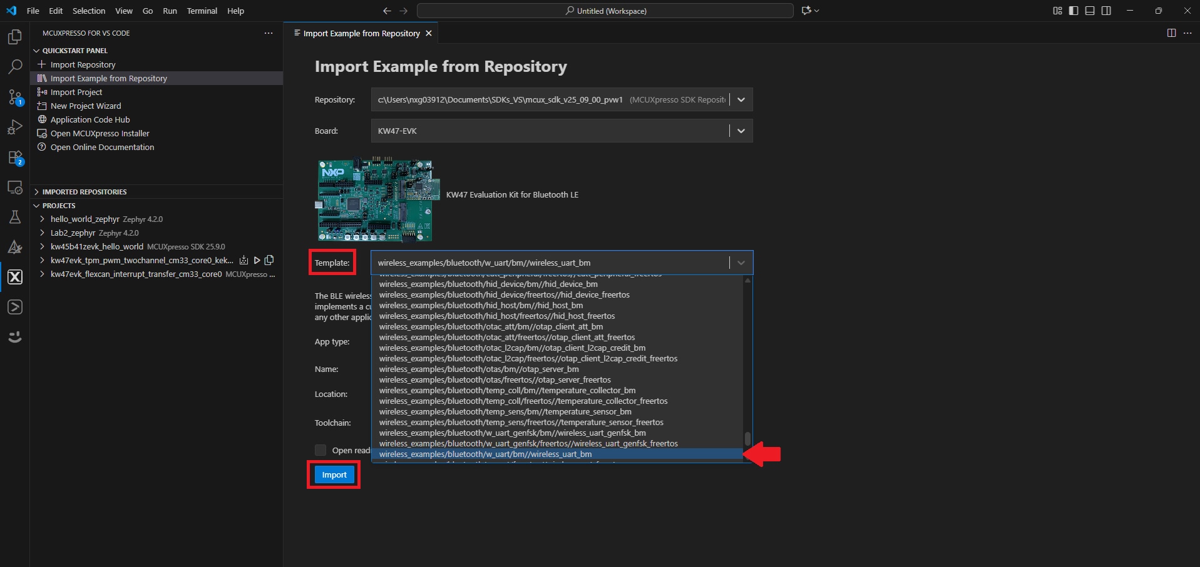
Task: Open the Extensions view showing badge 2
Action: (14, 158)
